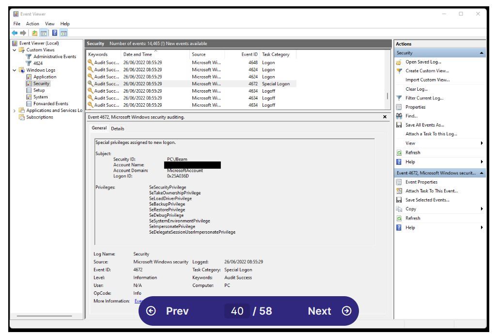This screenshot has width=497, height=334.
Task: Click the console tree horizontal scrollbar
Action: pyautogui.click(x=45, y=316)
